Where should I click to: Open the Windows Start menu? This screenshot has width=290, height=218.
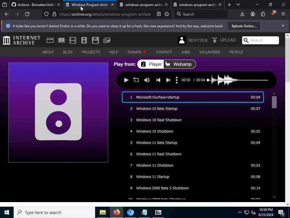click(x=7, y=212)
